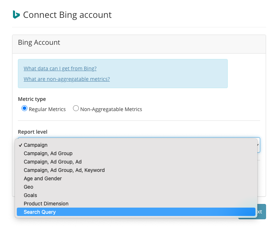Pick 'Campaign, Ad Group, Ad' option
277x232 pixels.
pyautogui.click(x=53, y=162)
